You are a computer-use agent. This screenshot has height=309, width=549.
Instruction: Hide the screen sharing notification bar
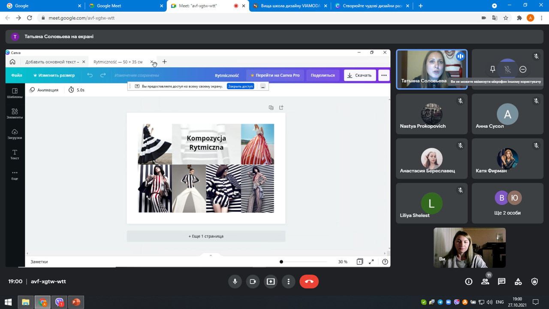click(263, 86)
